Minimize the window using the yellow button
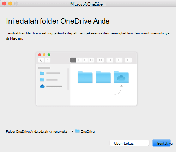Image resolution: width=176 pixels, height=152 pixels. coord(10,4)
